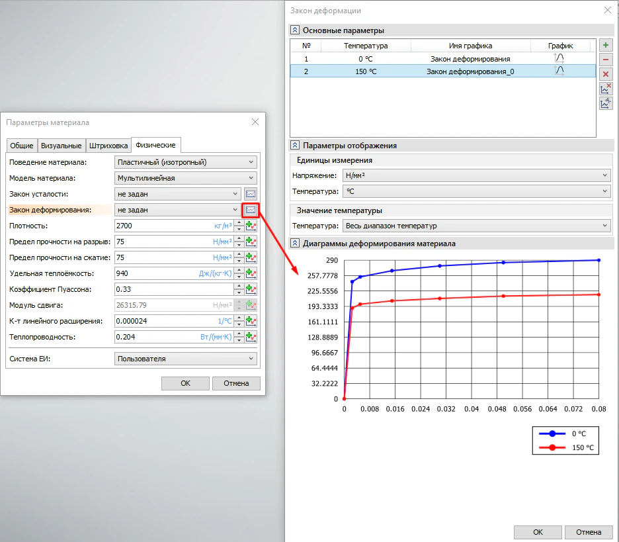This screenshot has height=542, width=619.
Task: Switch to the Штриховка tab
Action: click(x=108, y=146)
